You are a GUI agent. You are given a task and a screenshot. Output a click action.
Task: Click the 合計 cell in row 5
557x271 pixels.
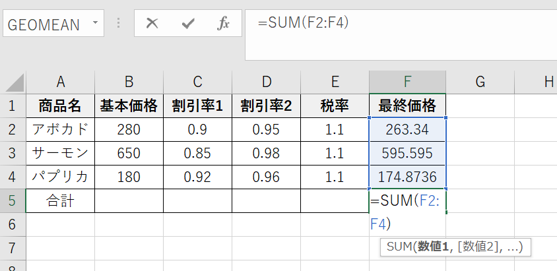point(60,201)
